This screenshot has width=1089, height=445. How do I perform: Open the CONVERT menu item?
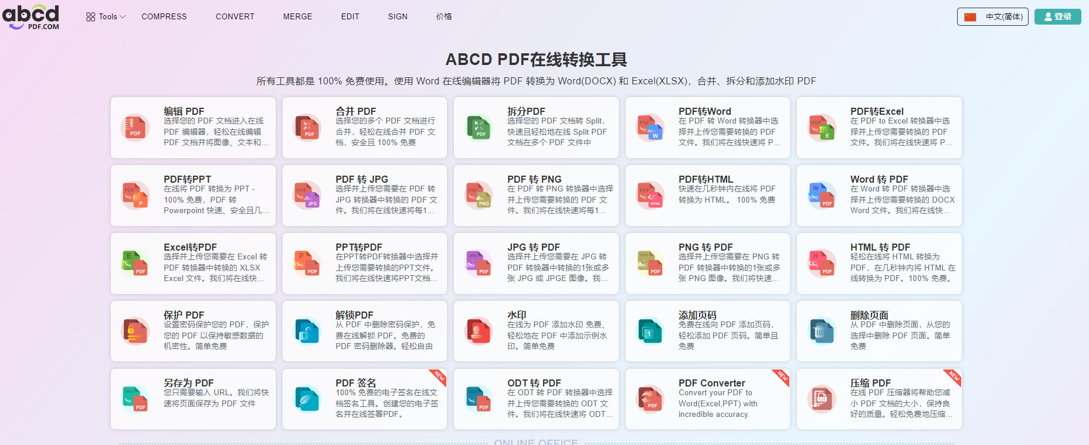coord(235,16)
